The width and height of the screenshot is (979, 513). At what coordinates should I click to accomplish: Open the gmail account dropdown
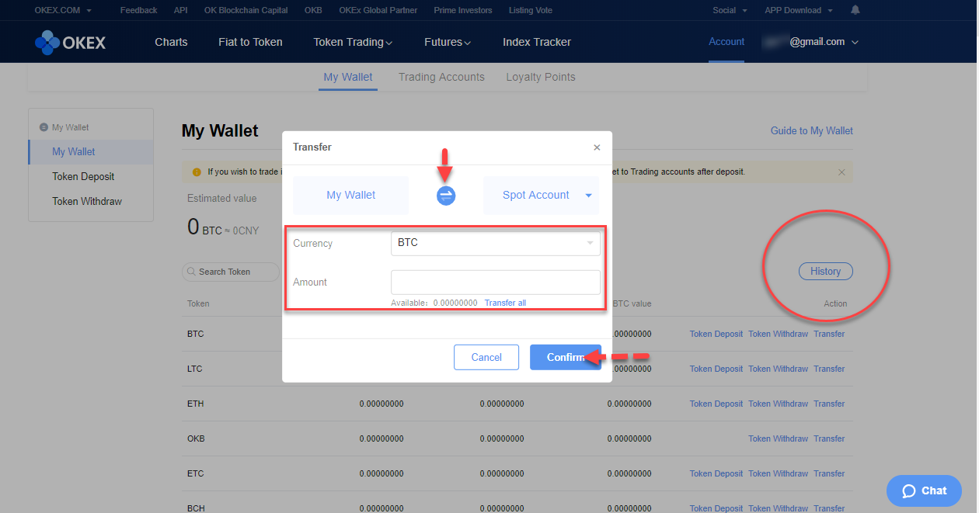(x=810, y=42)
